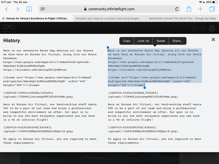This screenshot has width=219, height=164.
Task: Tap the community.infiniteflight.com address field
Action: point(109,9)
